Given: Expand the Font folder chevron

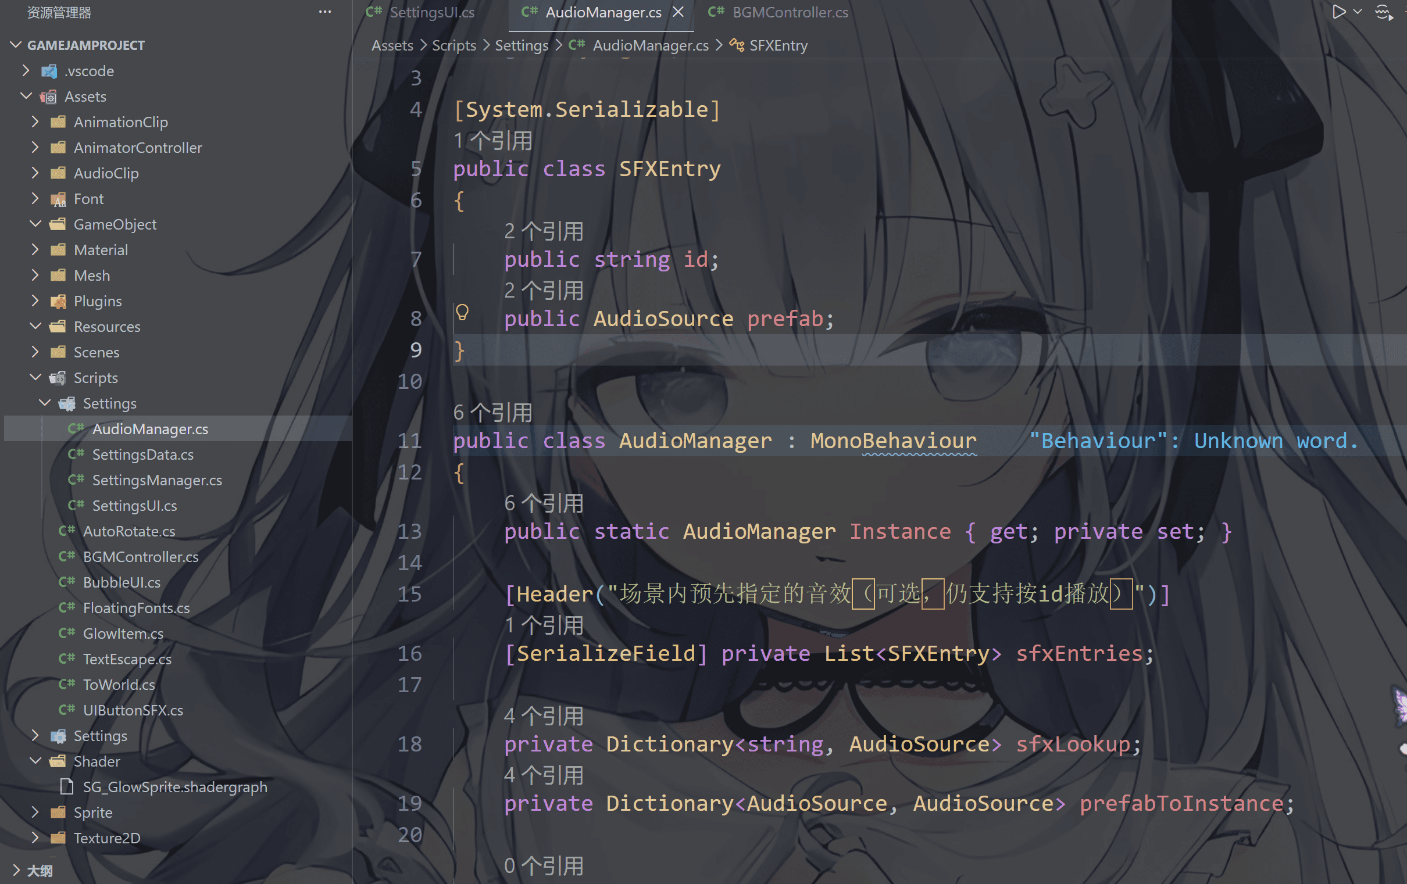Looking at the screenshot, I should pos(35,199).
